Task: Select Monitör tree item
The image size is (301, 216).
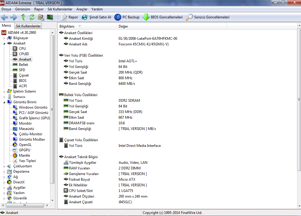Action: 25,123
